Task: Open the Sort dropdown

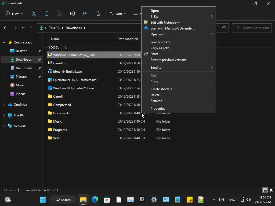Action: coord(118,13)
